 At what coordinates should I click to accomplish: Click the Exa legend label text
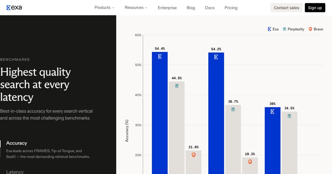(x=276, y=29)
